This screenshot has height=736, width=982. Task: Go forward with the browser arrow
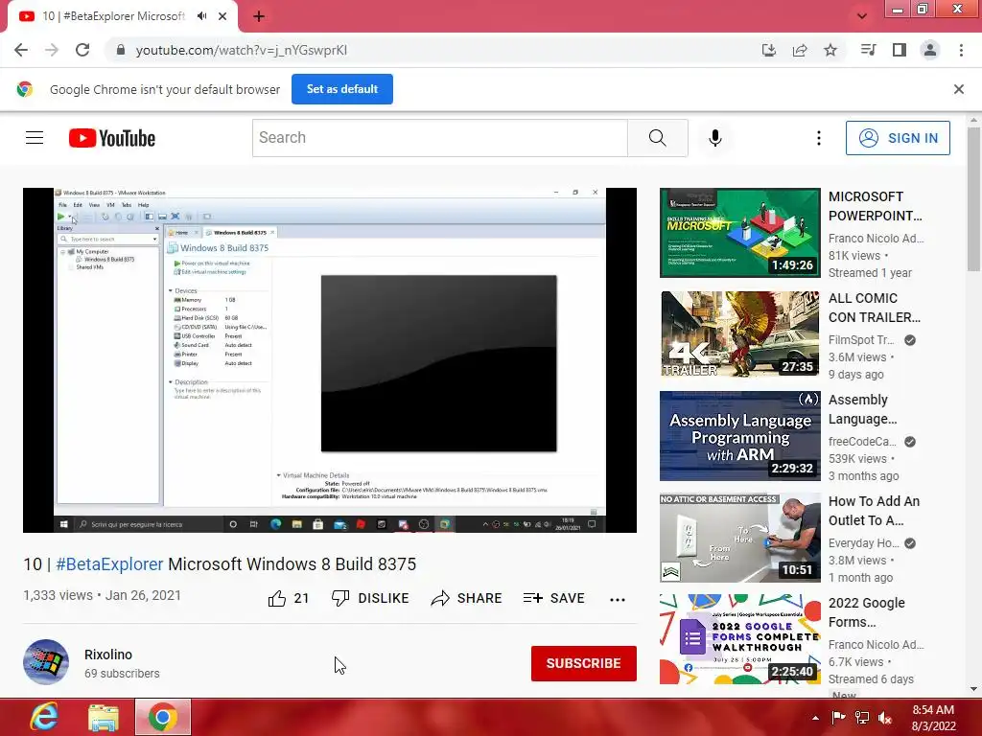point(52,50)
